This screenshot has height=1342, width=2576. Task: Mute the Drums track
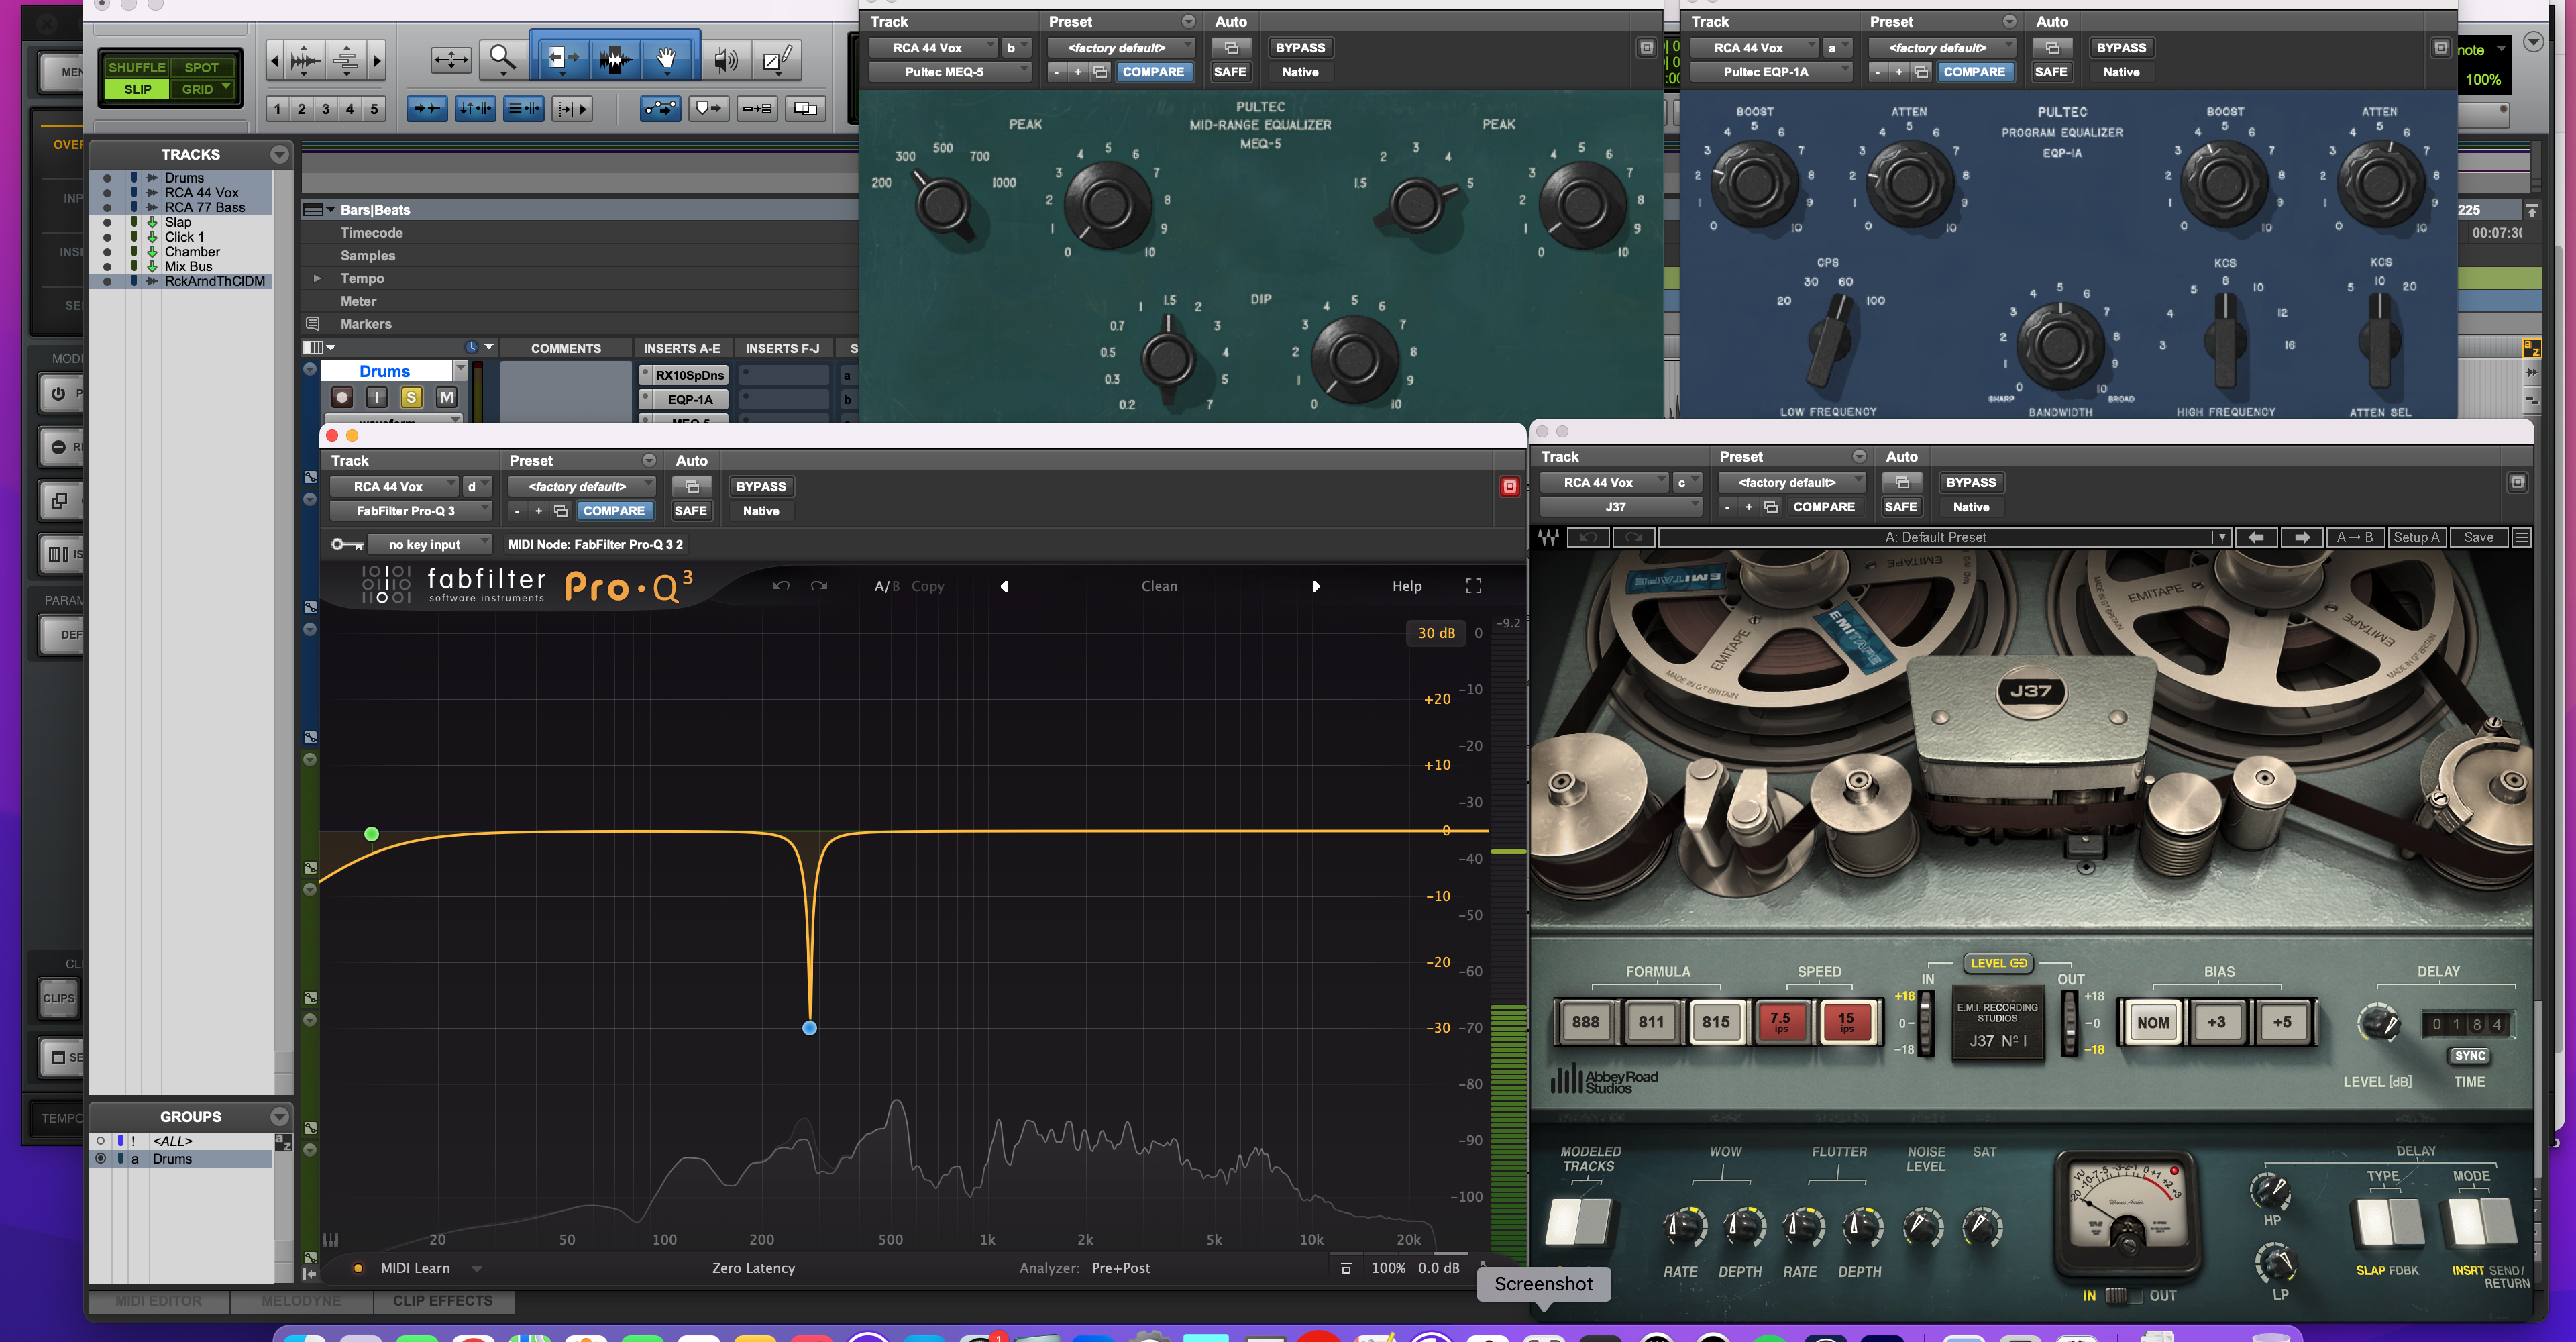coord(446,397)
